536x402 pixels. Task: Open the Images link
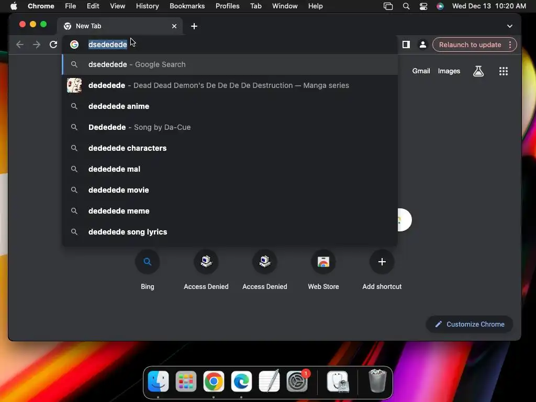click(x=449, y=71)
